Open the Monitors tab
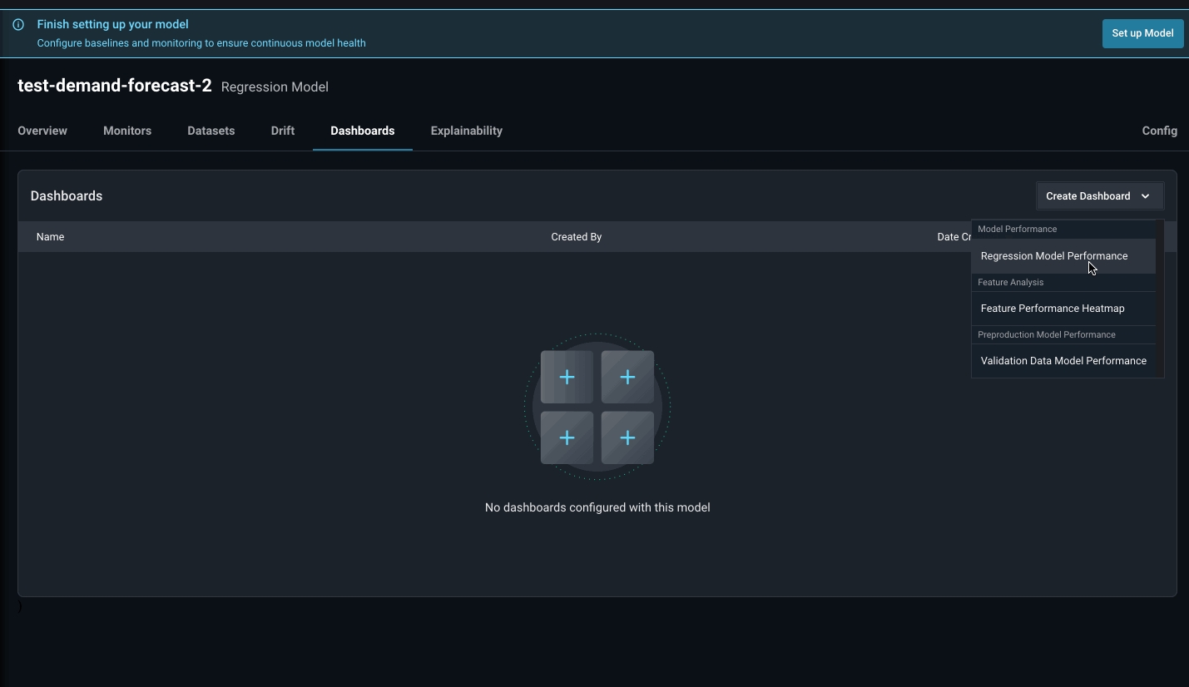Image resolution: width=1189 pixels, height=687 pixels. pos(127,131)
